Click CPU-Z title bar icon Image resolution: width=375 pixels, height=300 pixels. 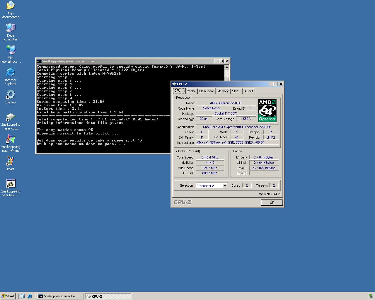174,84
